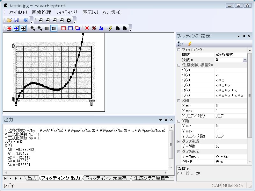Toggle the grid display toolbar button

(47, 28)
